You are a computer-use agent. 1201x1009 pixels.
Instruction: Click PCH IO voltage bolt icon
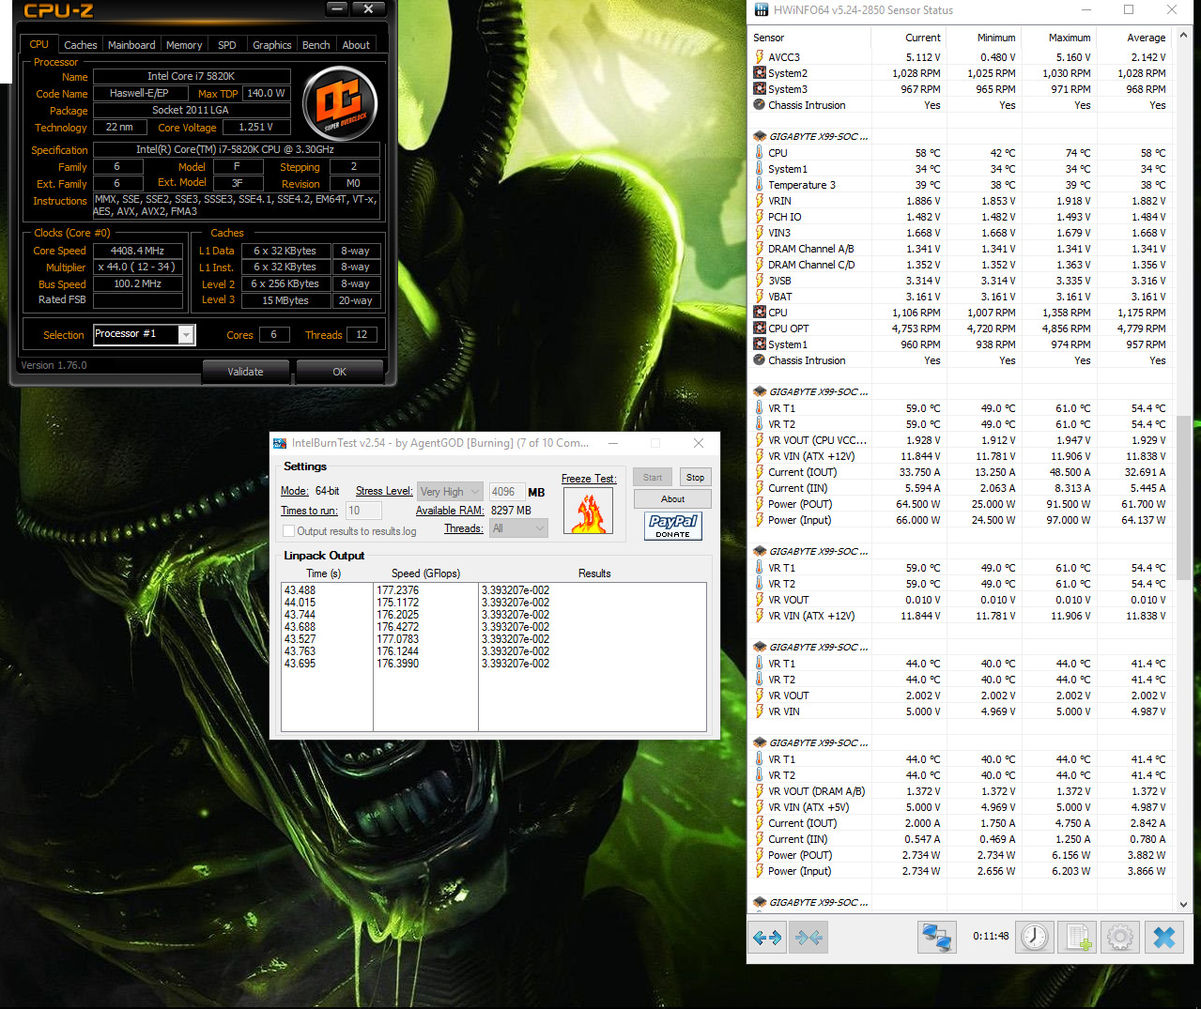pyautogui.click(x=759, y=217)
